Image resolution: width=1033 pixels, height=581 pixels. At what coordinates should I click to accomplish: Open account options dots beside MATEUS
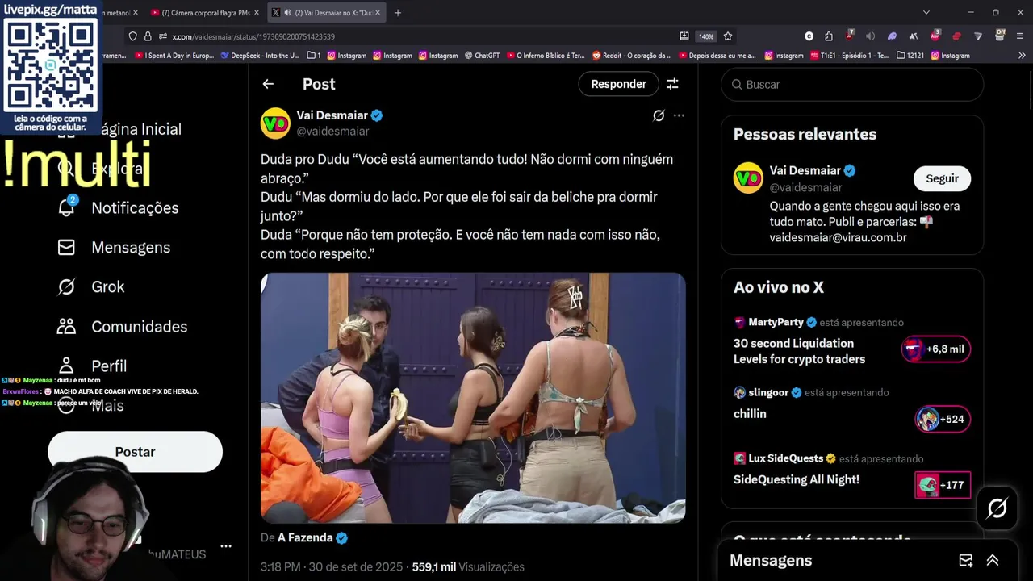click(x=226, y=546)
